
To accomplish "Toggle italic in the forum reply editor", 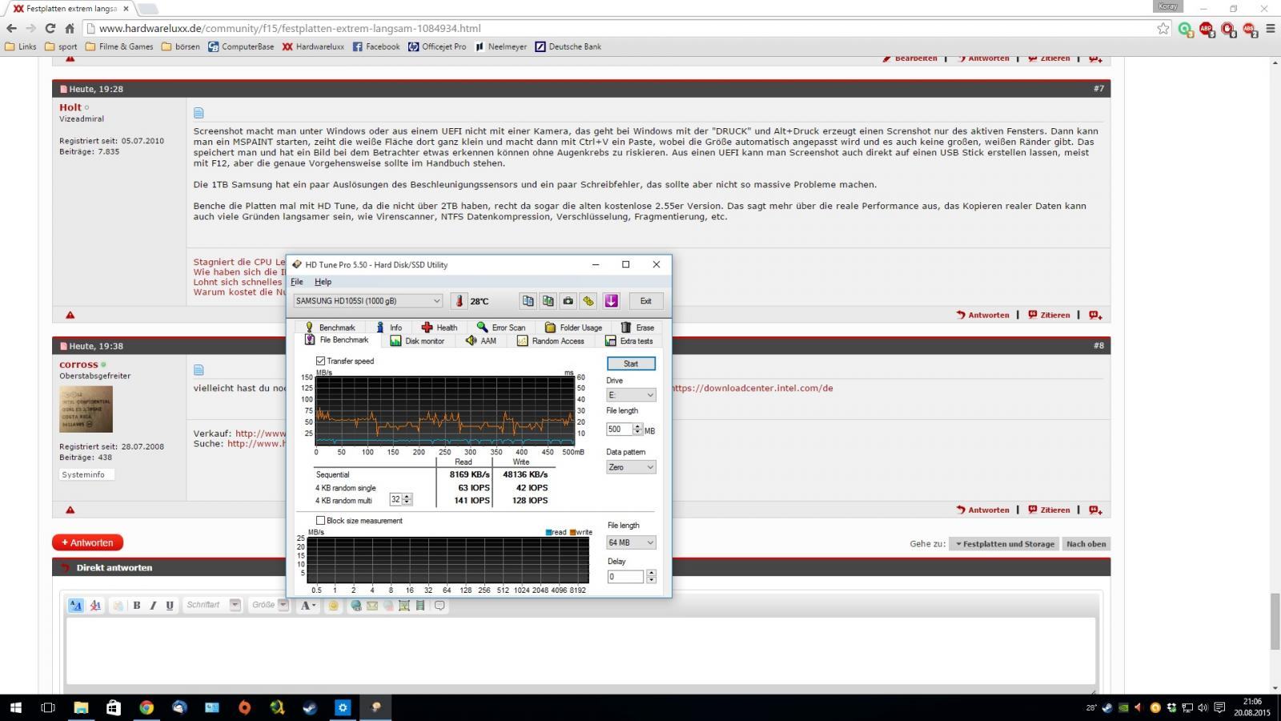I will tap(153, 606).
